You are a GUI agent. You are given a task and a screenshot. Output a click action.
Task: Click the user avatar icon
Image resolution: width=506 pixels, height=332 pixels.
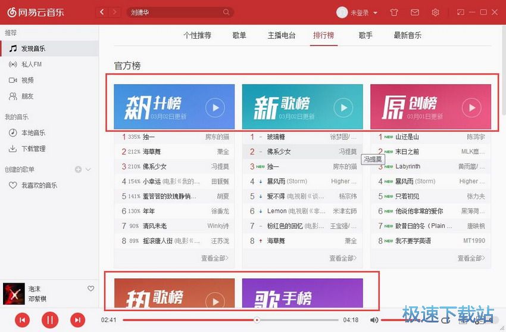coord(342,13)
